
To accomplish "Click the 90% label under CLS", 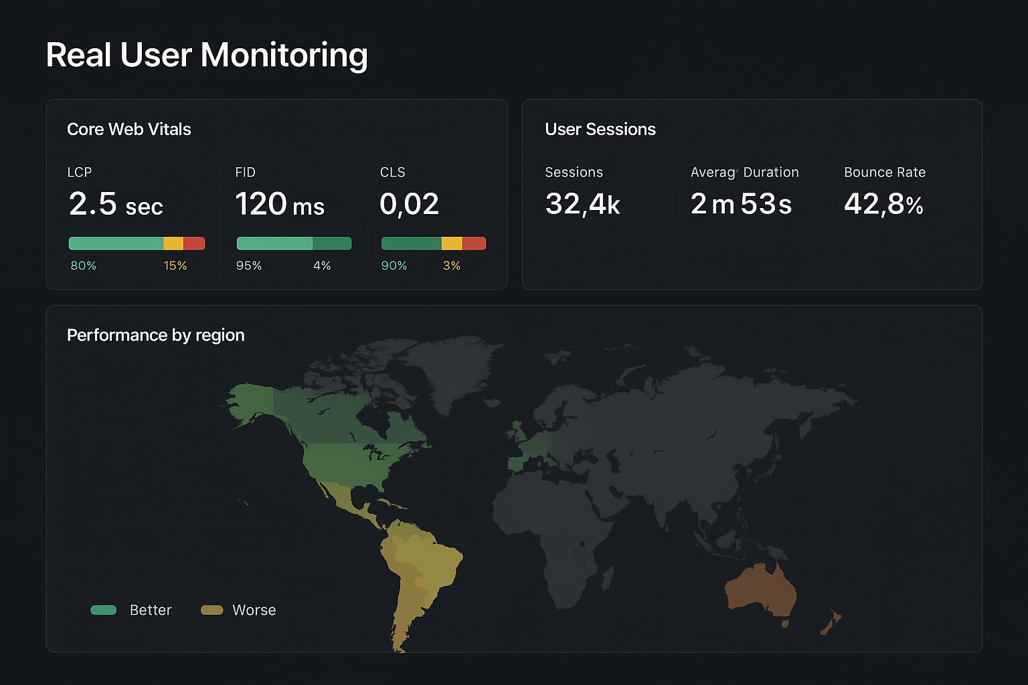I will [394, 266].
